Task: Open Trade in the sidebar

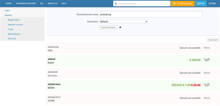Action: click(11, 29)
